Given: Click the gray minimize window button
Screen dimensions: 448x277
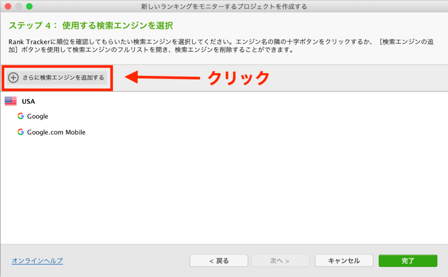Looking at the screenshot, I should (18, 6).
